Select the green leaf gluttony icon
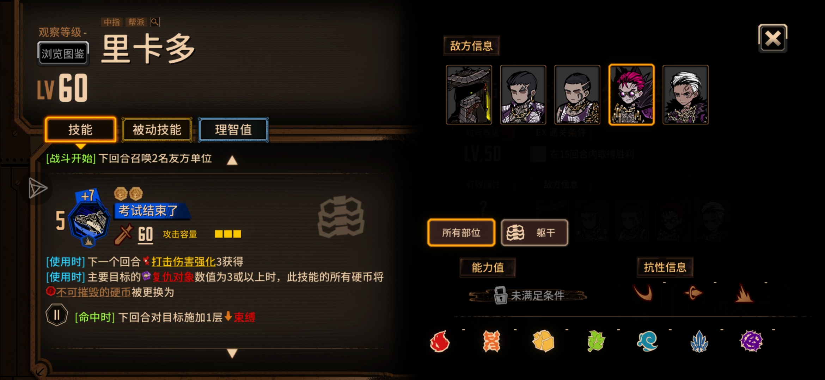825x380 pixels. click(x=595, y=341)
